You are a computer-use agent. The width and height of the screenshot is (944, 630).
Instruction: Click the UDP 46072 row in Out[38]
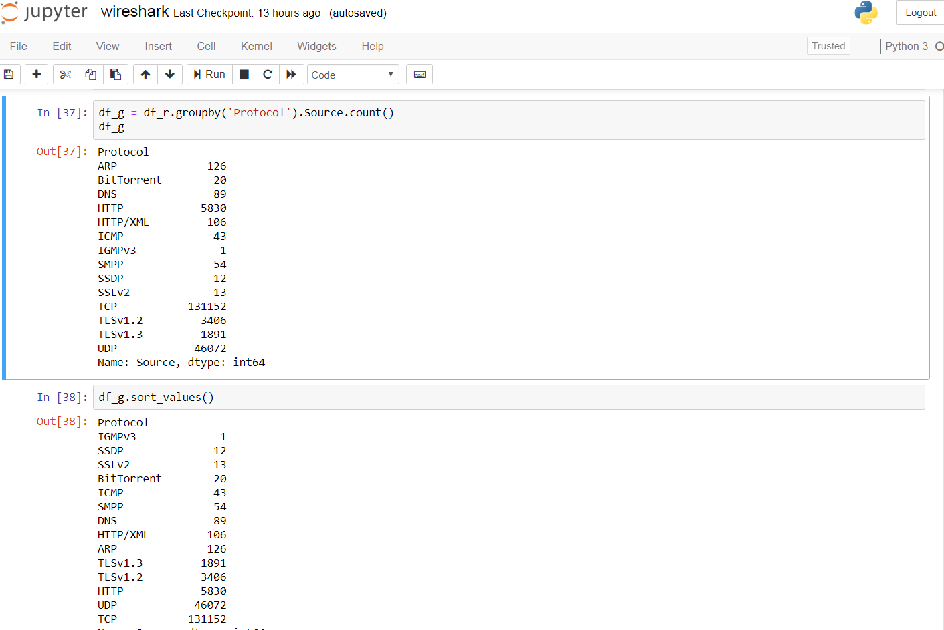[x=162, y=605]
